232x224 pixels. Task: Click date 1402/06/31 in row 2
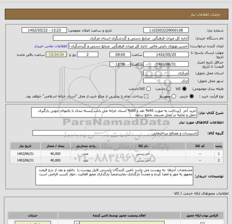click(x=25, y=160)
